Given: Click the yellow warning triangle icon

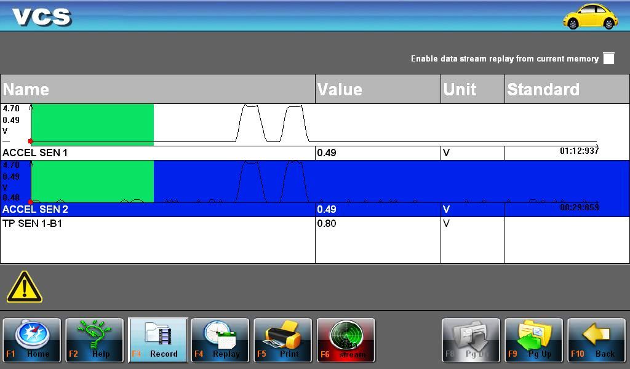Looking at the screenshot, I should click(x=24, y=287).
